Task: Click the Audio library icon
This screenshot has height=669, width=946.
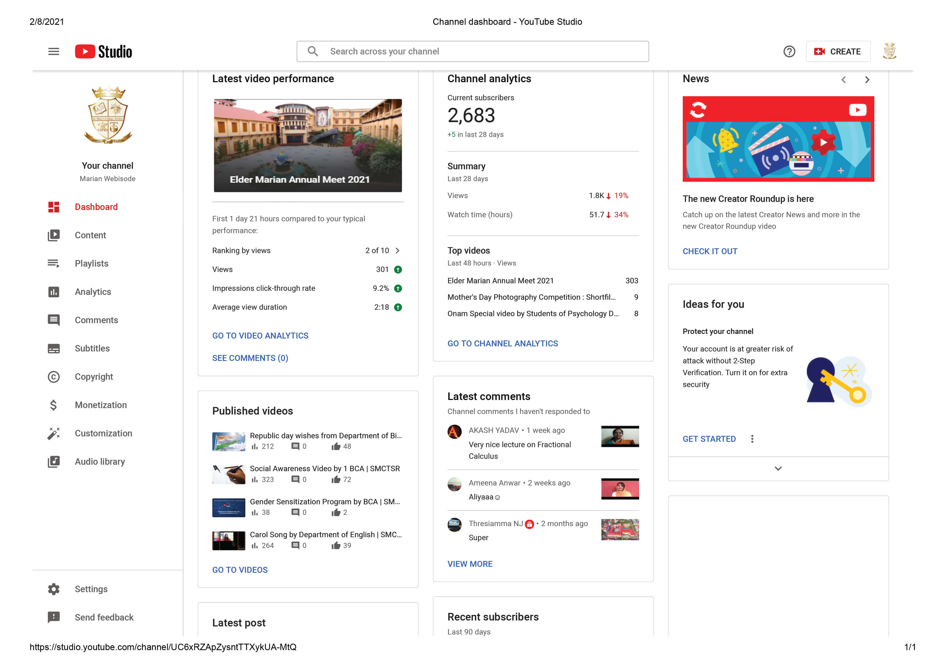Action: pos(54,462)
